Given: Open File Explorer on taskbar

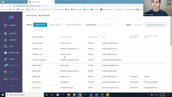Looking at the screenshot, I should [x=69, y=95].
